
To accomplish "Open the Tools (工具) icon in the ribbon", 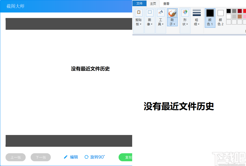I will [161, 12].
